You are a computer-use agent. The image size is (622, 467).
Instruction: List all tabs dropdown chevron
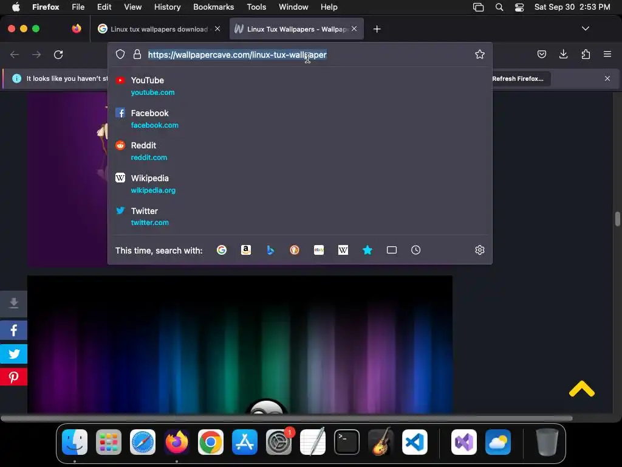coord(585,29)
